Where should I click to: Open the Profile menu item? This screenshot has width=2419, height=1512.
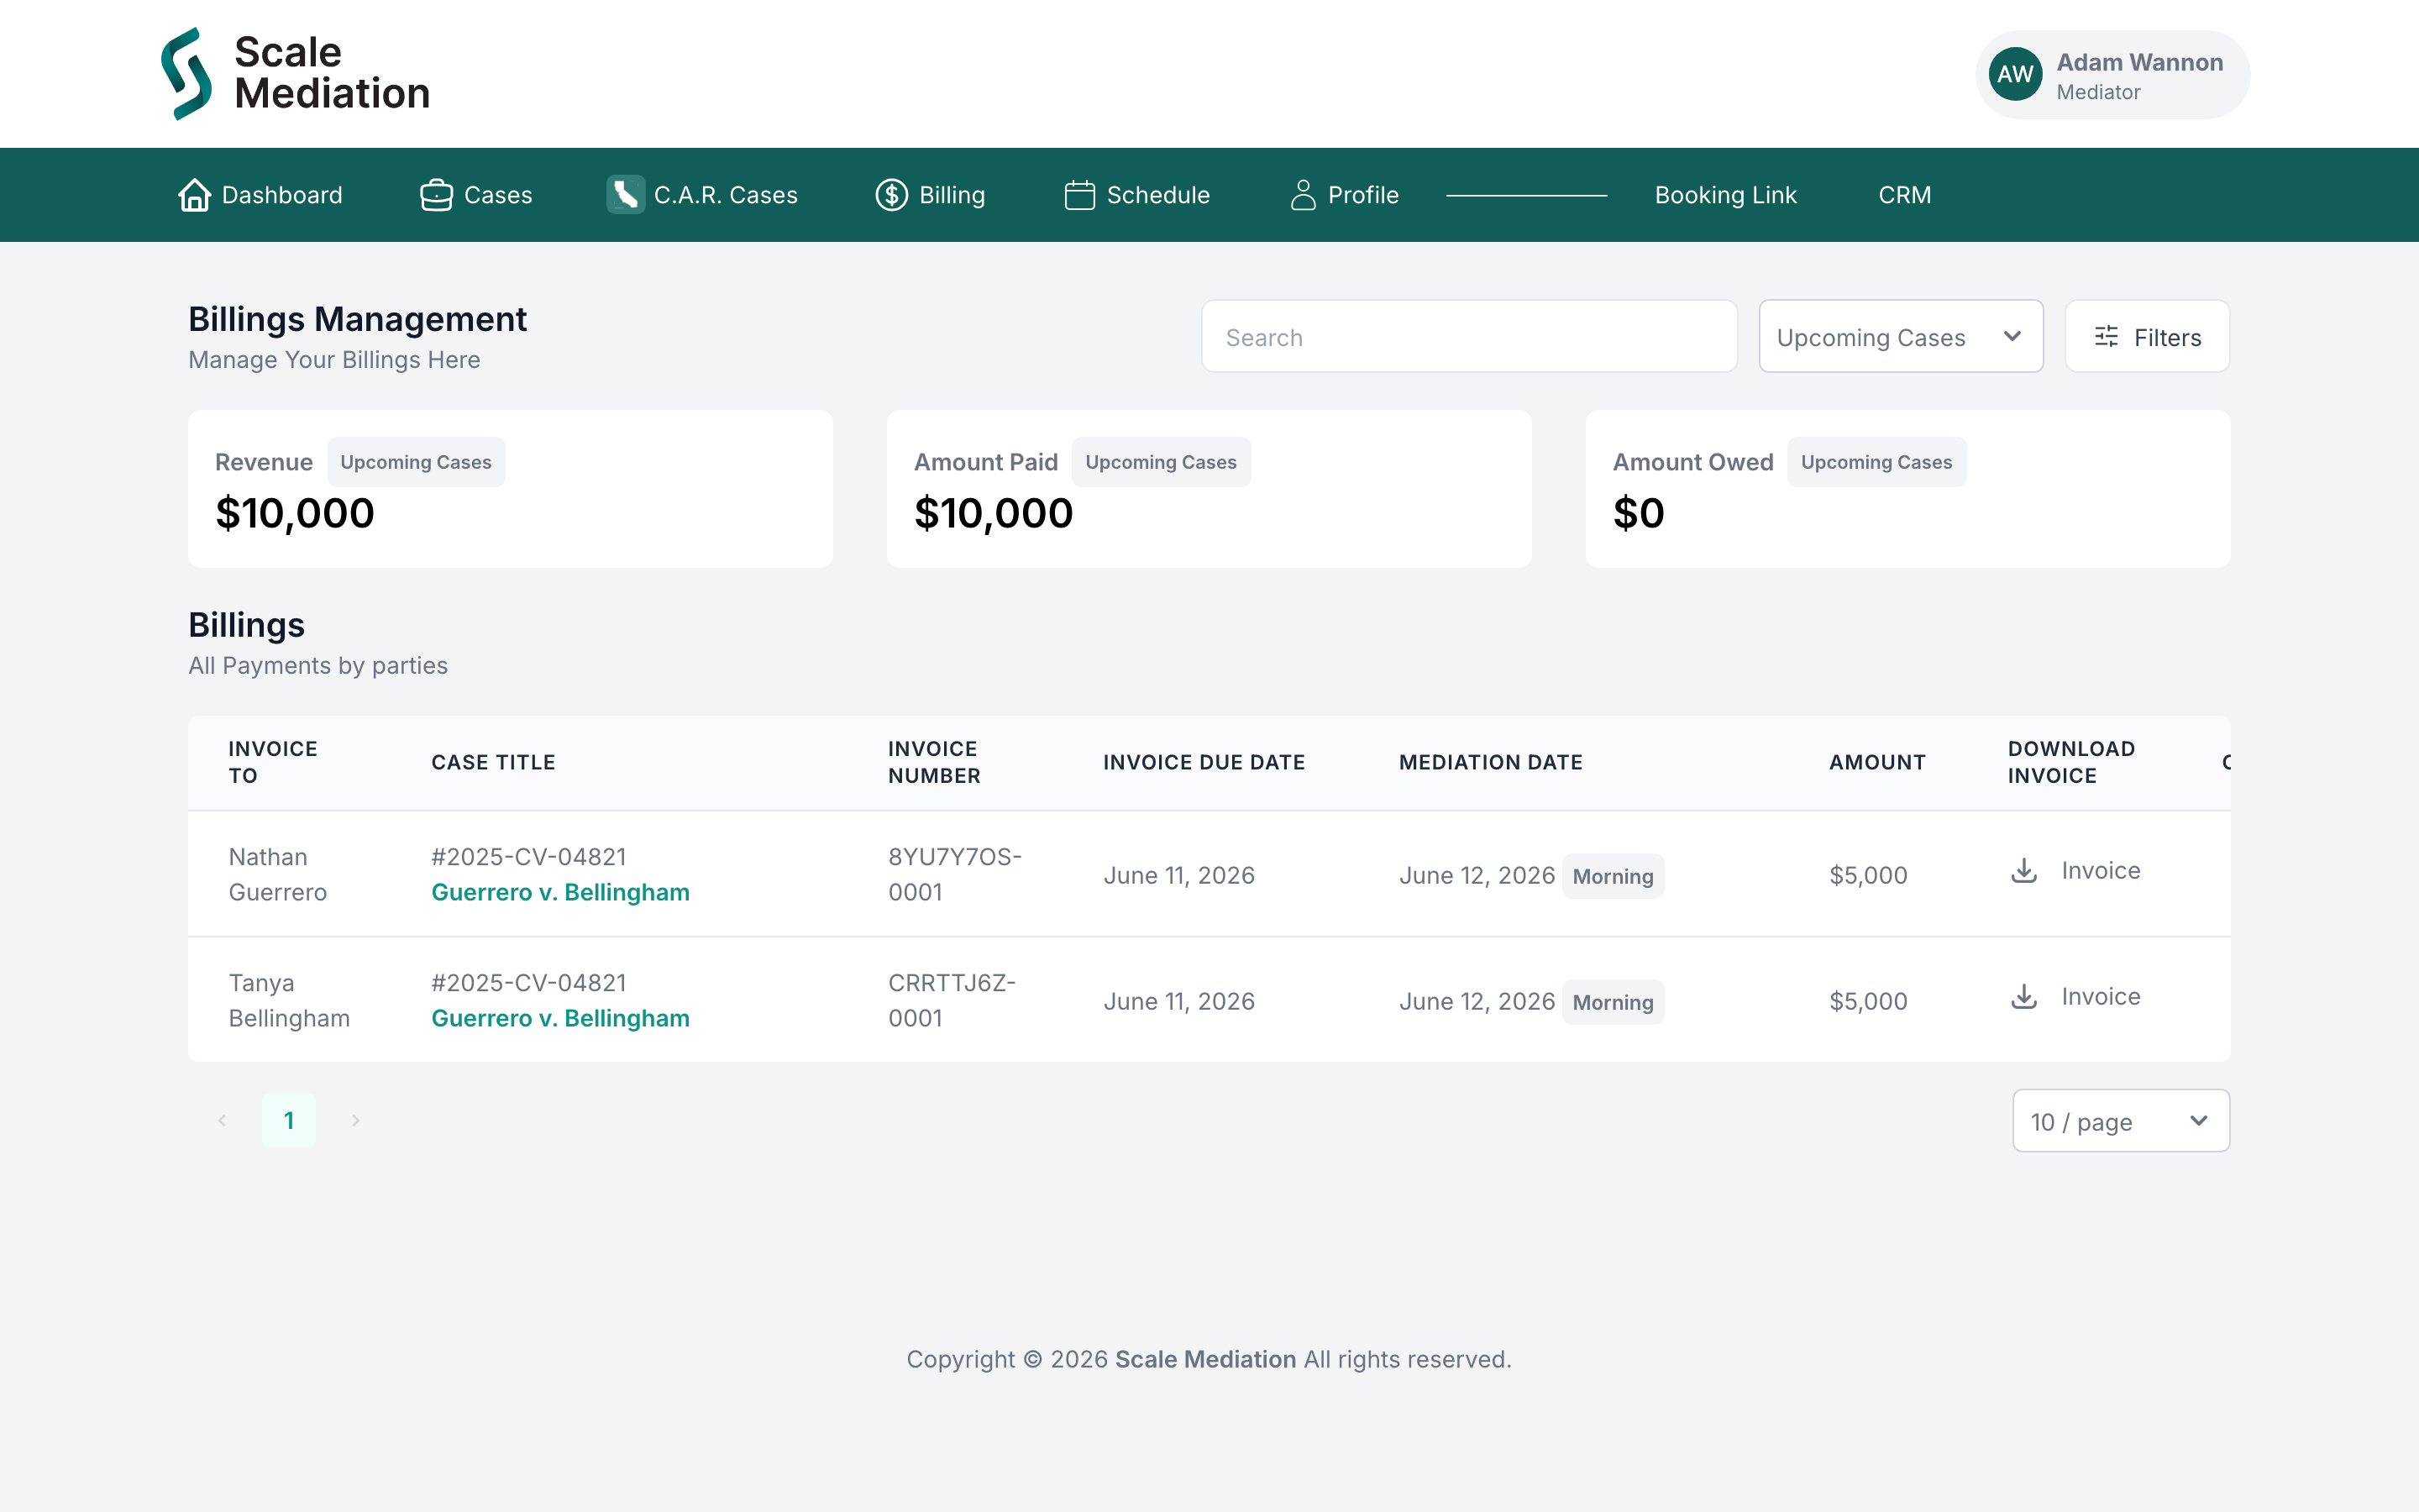(x=1345, y=195)
